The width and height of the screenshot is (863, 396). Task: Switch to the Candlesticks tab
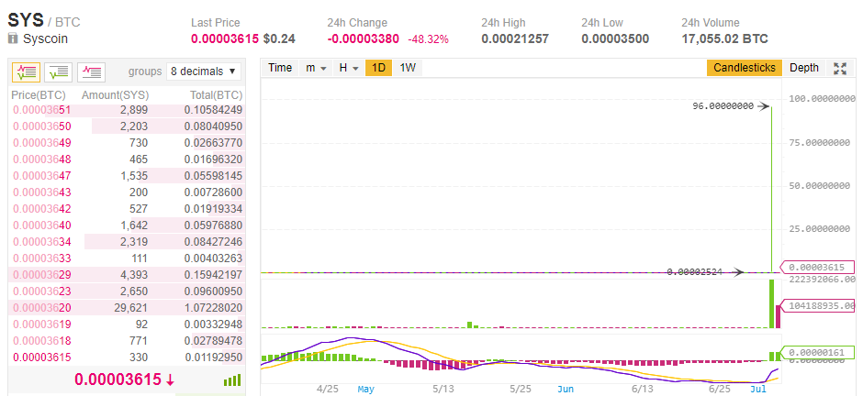(x=745, y=68)
